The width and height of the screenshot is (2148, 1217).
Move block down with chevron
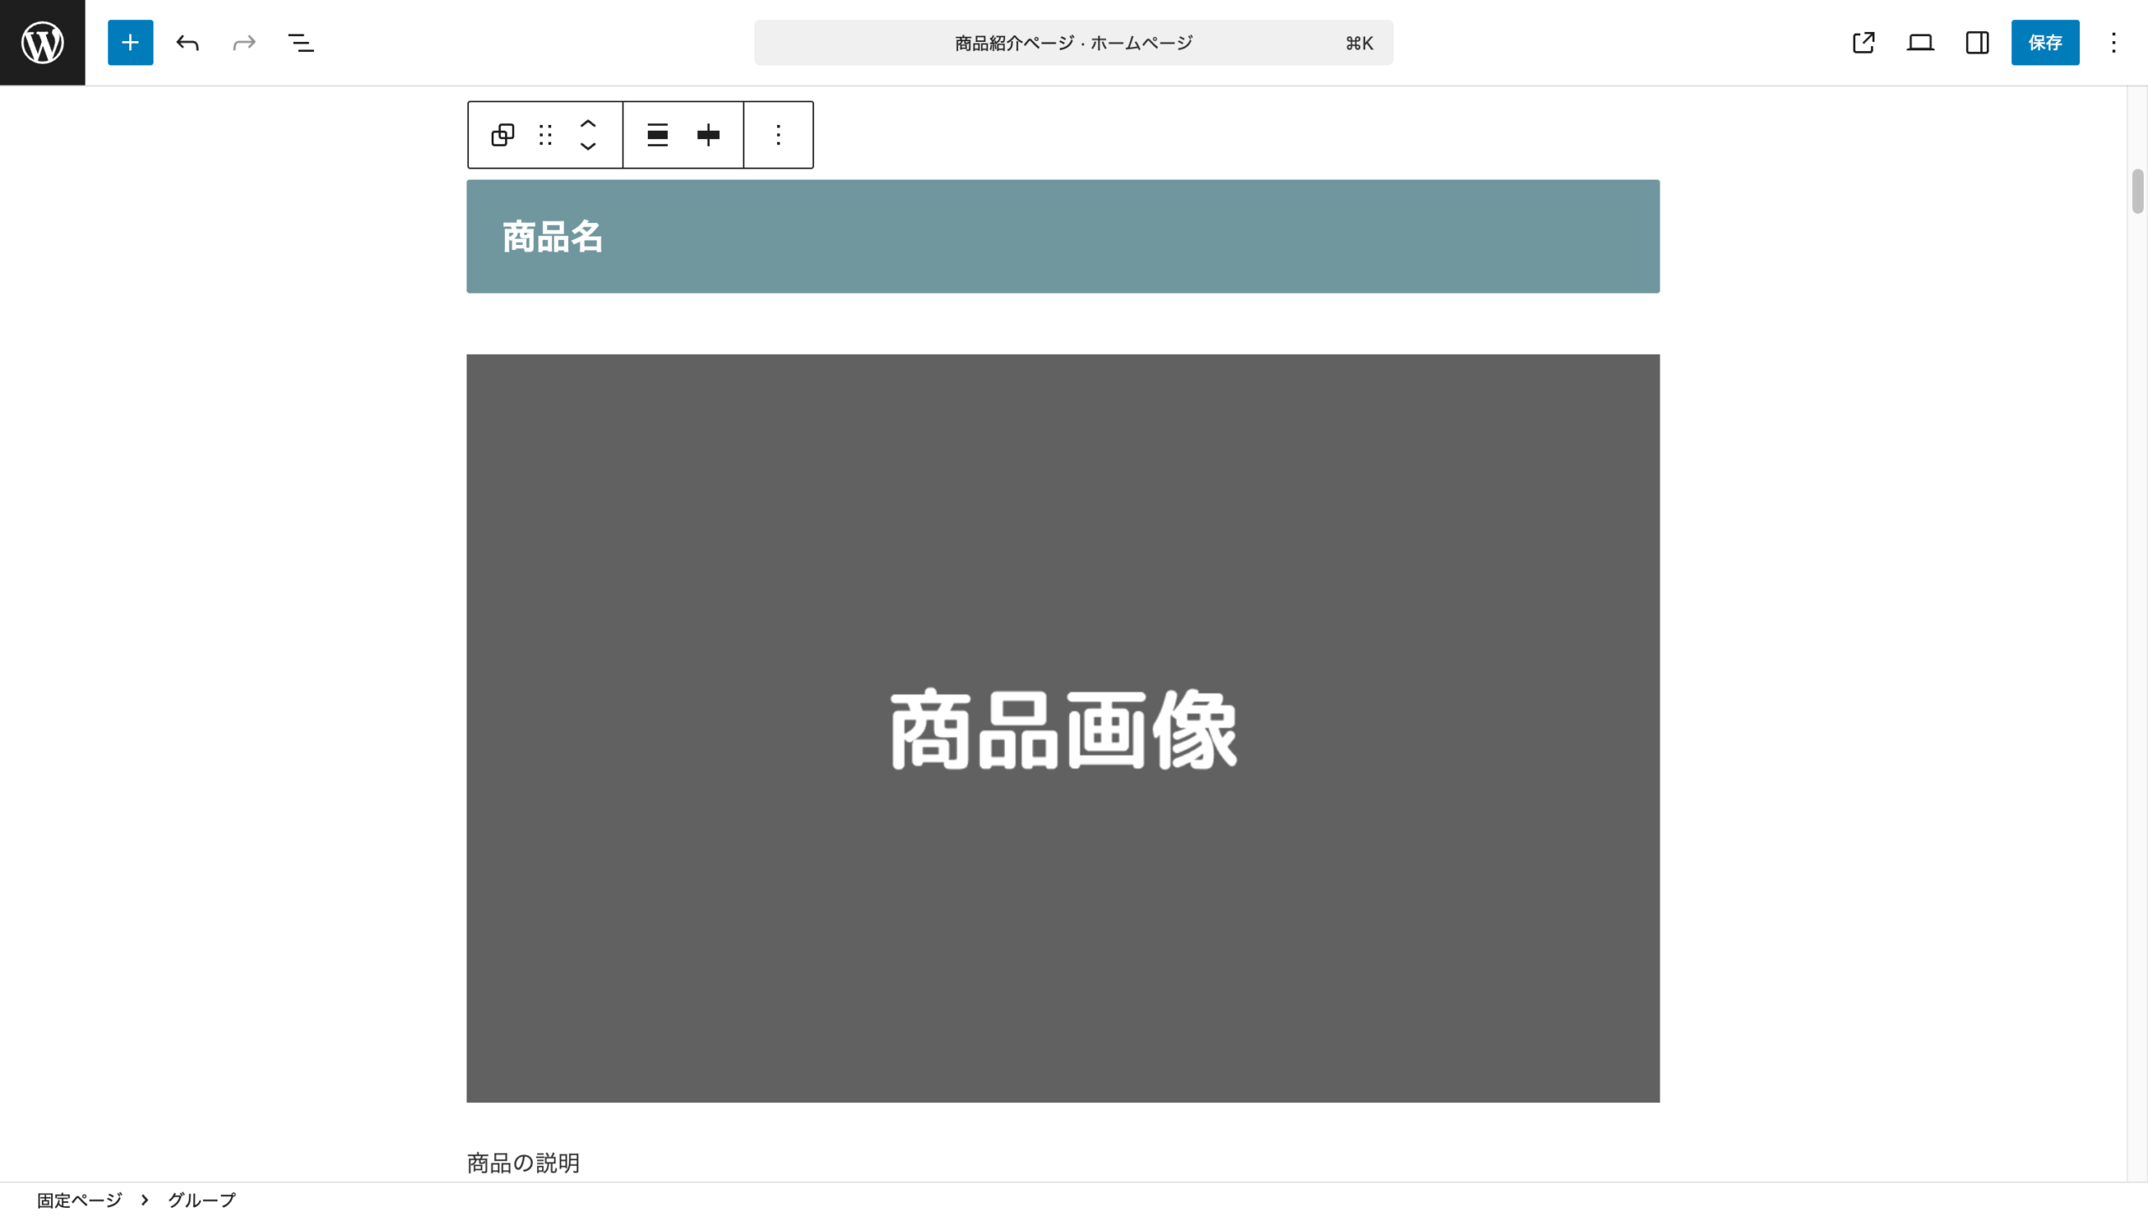pyautogui.click(x=588, y=146)
